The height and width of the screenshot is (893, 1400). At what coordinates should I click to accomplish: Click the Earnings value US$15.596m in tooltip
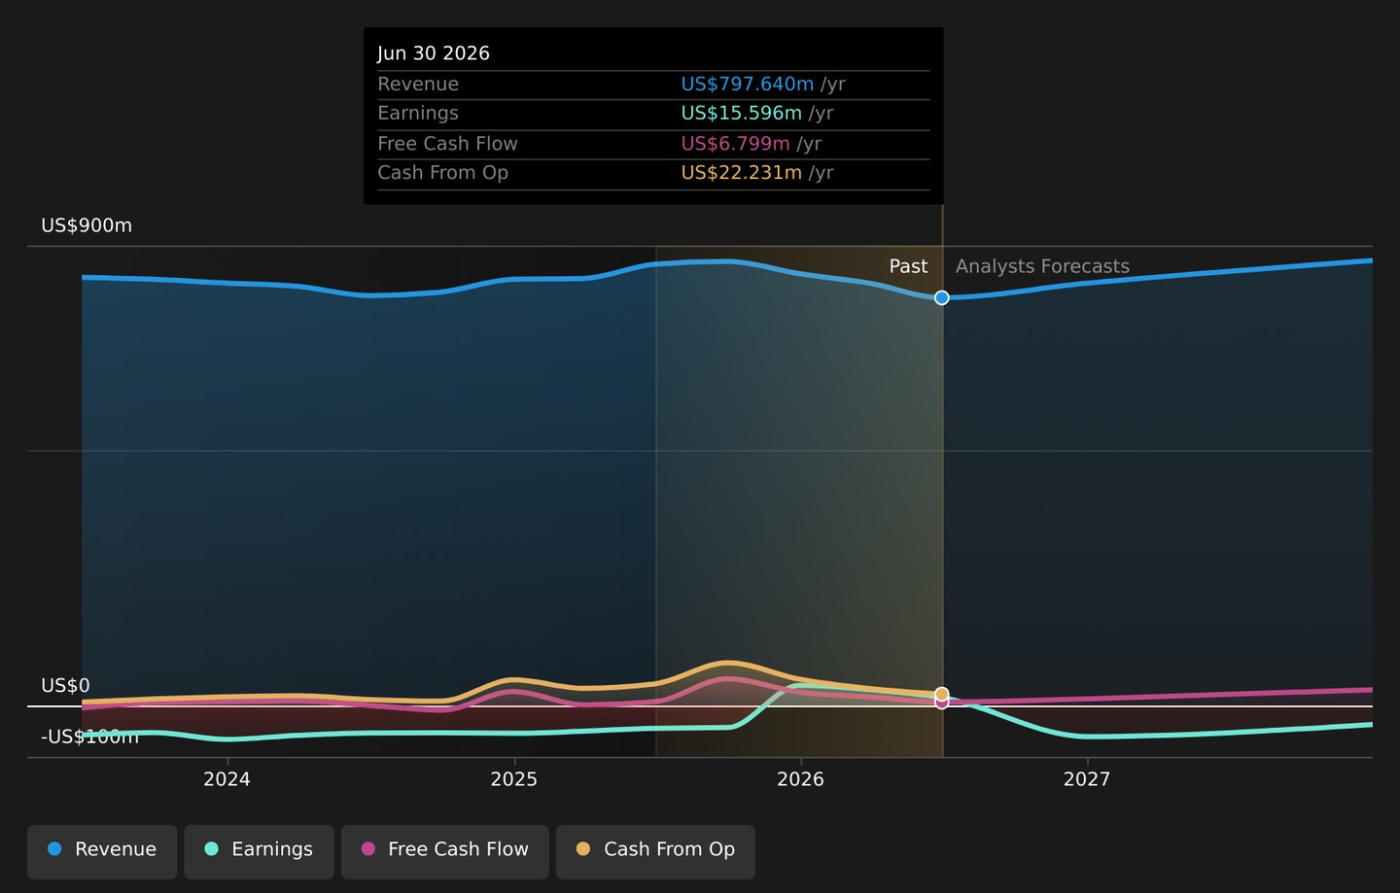tap(741, 114)
